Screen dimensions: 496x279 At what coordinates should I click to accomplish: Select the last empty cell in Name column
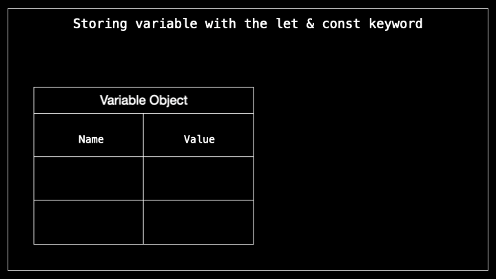(x=89, y=222)
